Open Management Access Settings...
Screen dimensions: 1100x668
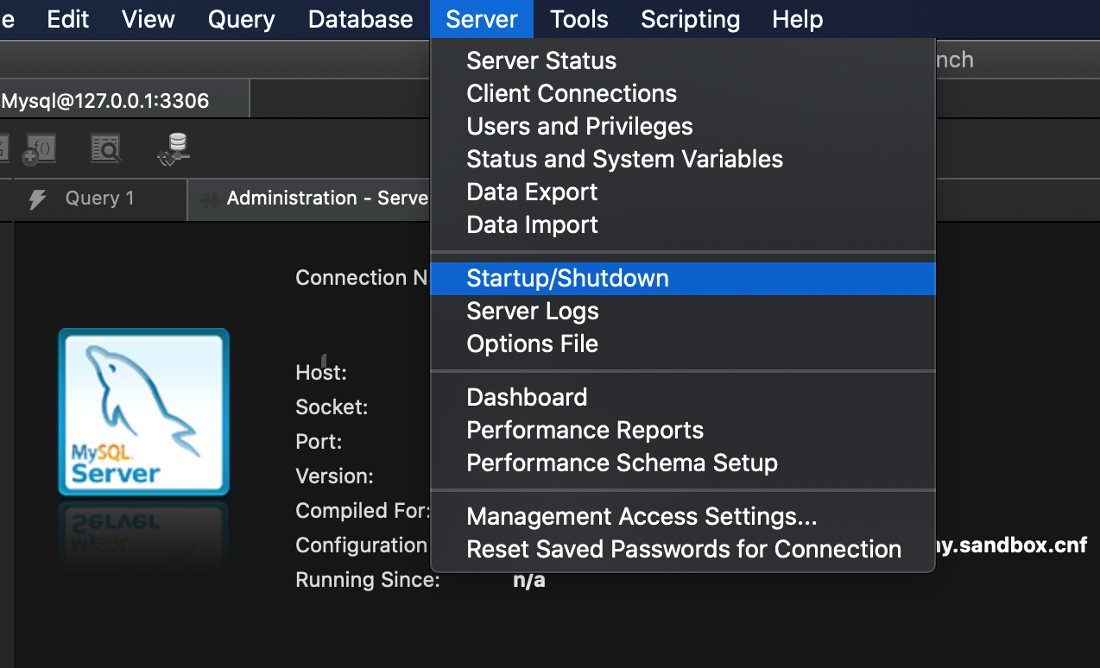(x=642, y=516)
